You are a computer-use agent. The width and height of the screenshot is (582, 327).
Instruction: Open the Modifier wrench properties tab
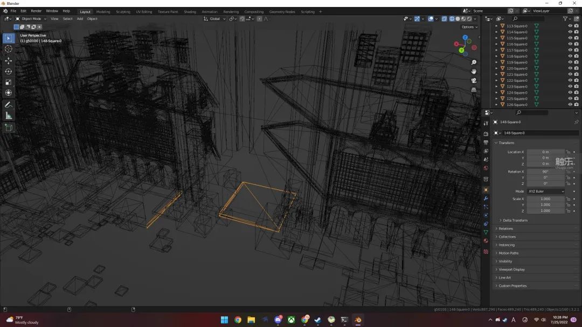[486, 198]
